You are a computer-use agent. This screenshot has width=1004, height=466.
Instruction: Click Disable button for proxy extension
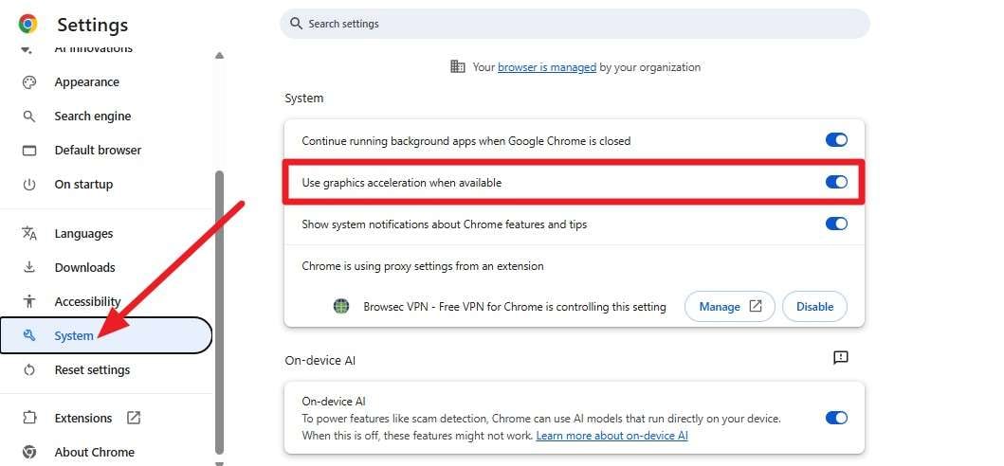814,307
